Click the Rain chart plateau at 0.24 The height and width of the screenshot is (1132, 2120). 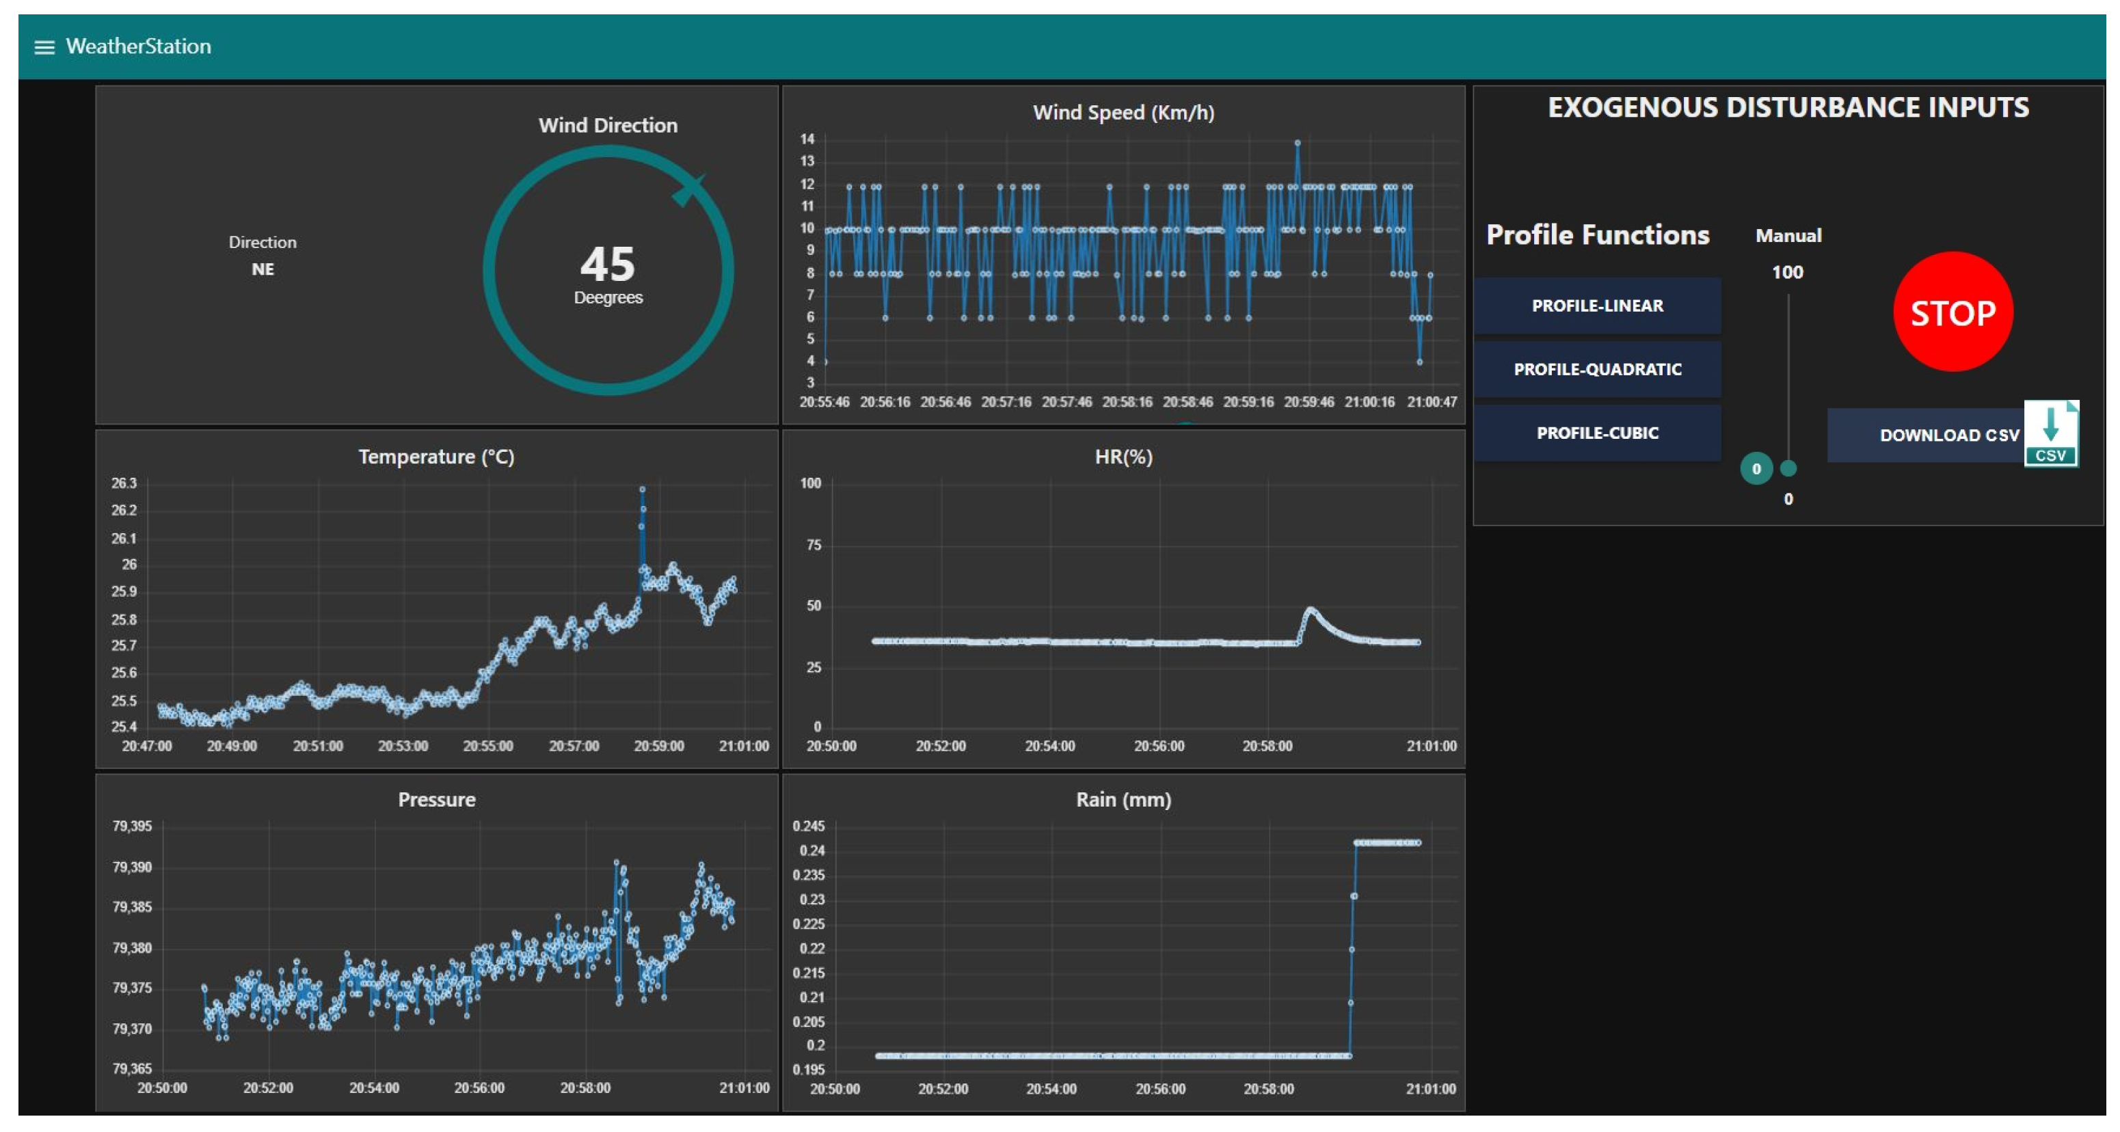pos(1388,842)
